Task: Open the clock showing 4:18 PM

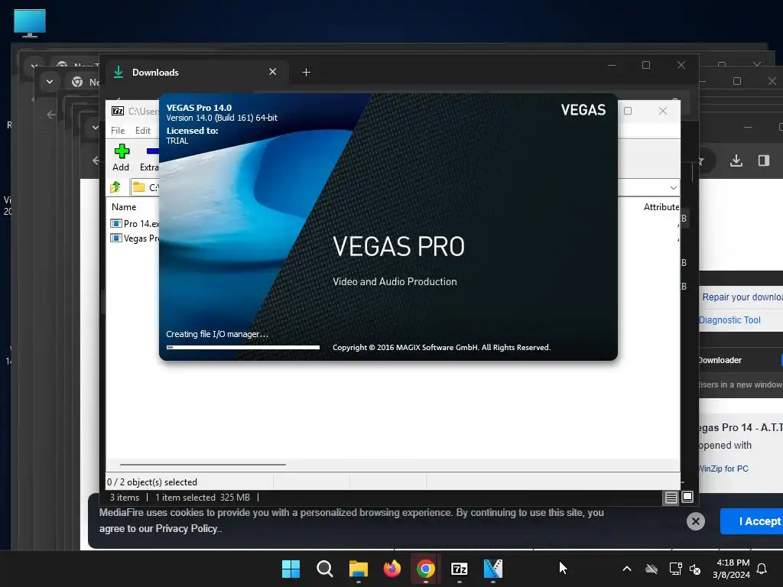Action: pyautogui.click(x=732, y=569)
